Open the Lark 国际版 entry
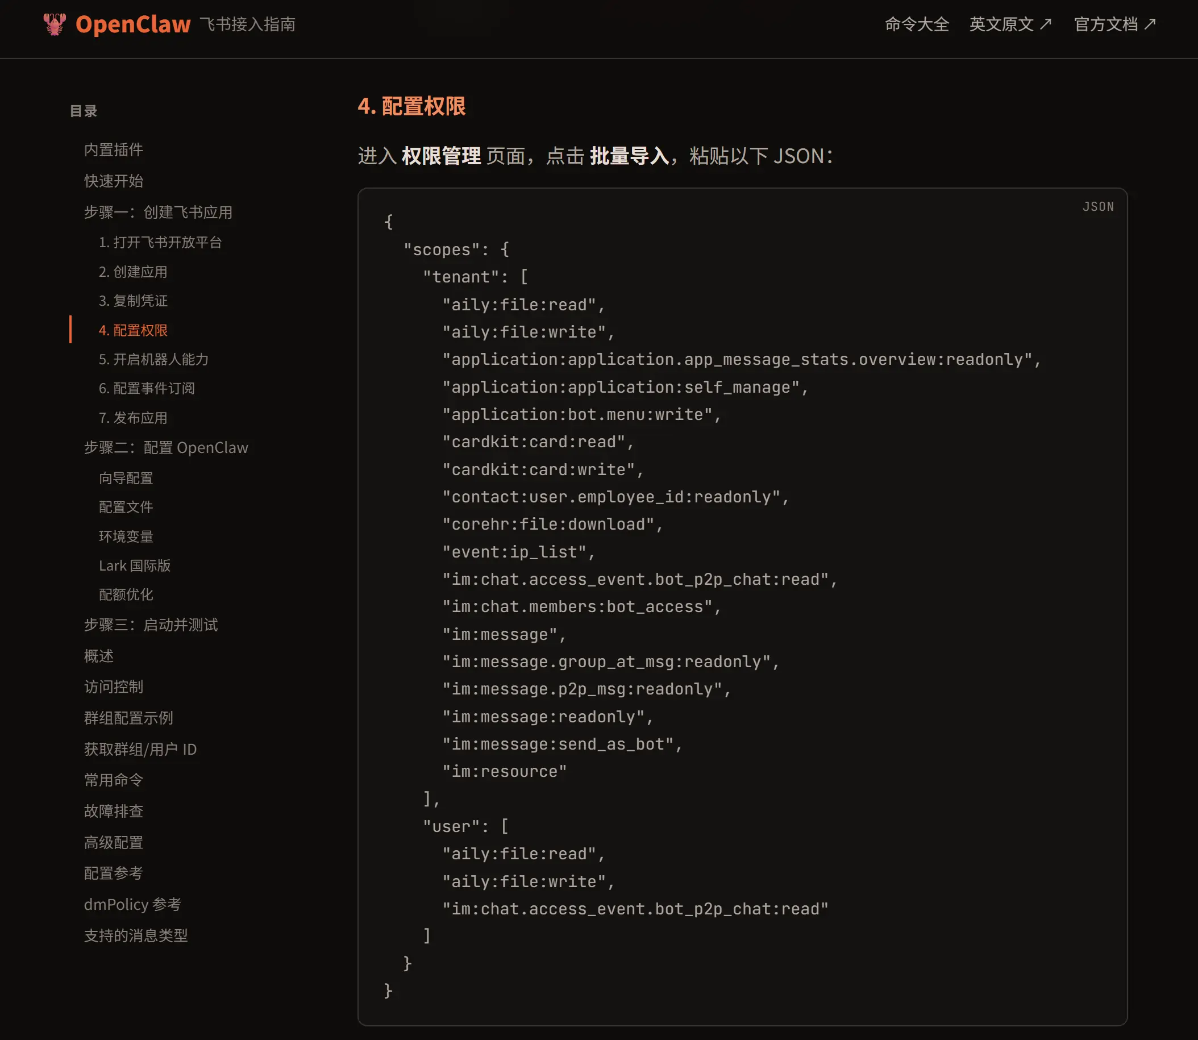Viewport: 1198px width, 1040px height. click(135, 565)
